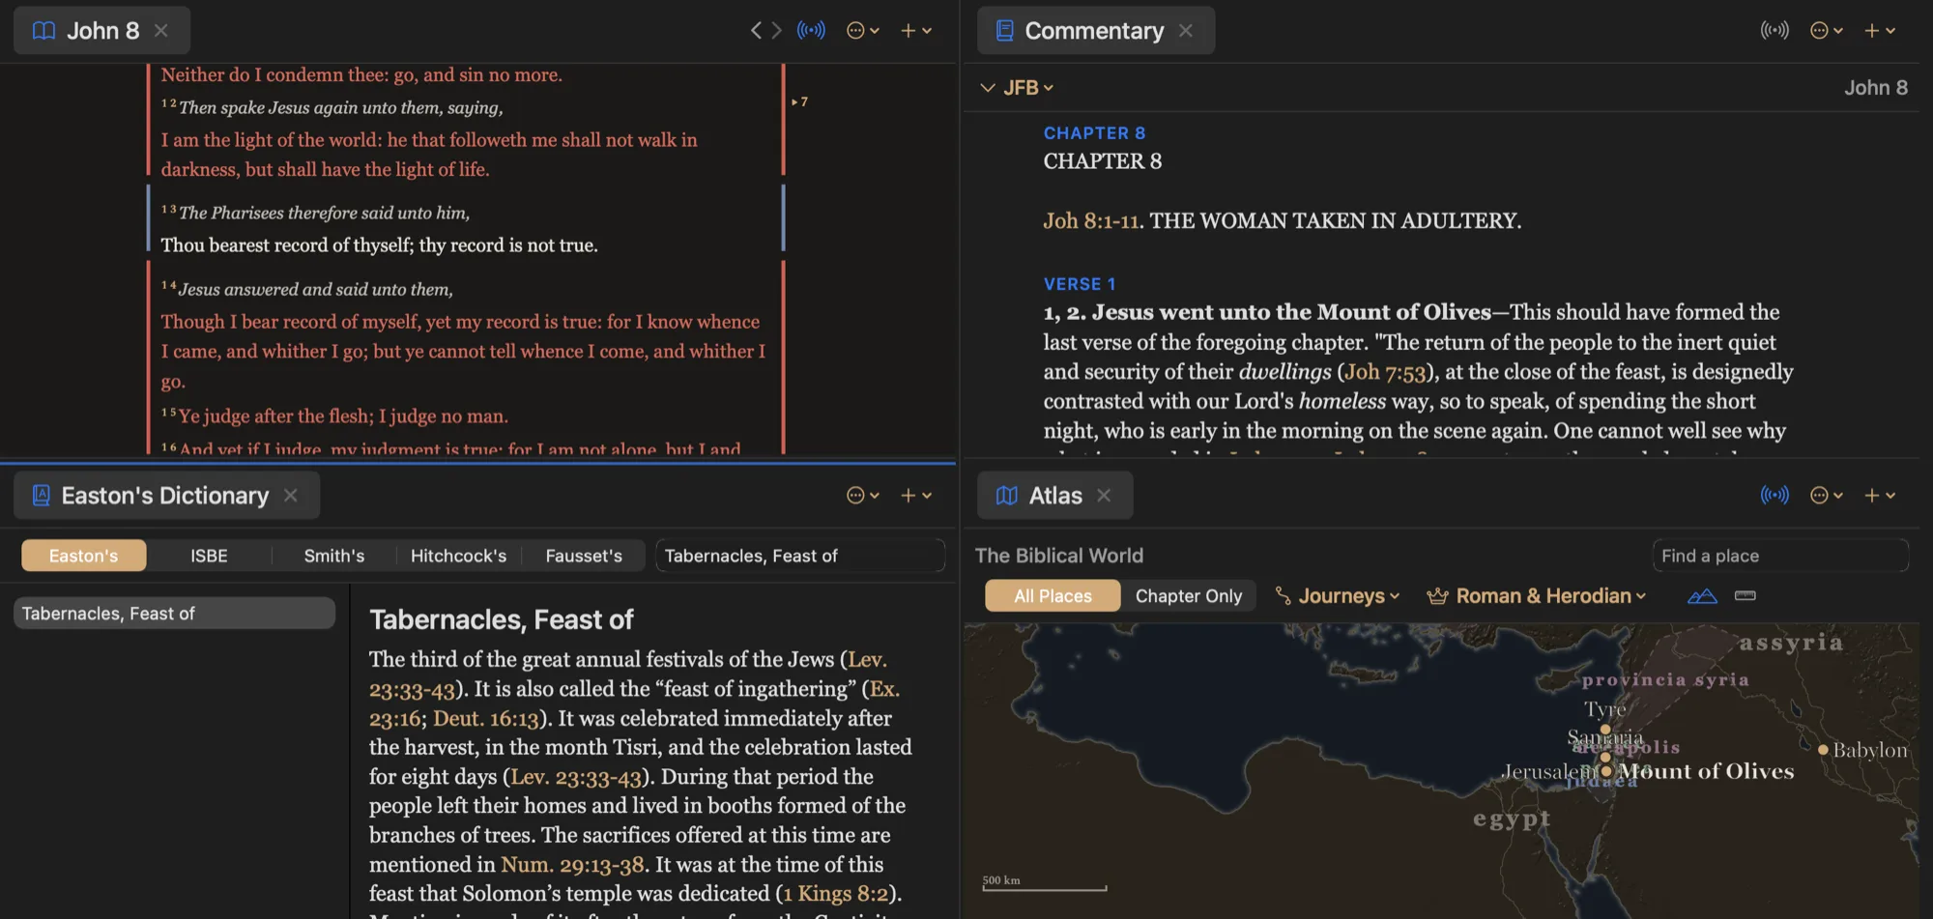Screen dimensions: 1933x919
Task: Open add tab menu in Commentary pane
Action: [x=1880, y=31]
